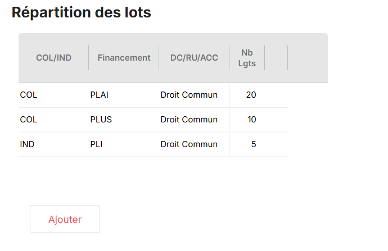Click the PLUS financement cell
The image size is (388, 251).
tap(124, 120)
